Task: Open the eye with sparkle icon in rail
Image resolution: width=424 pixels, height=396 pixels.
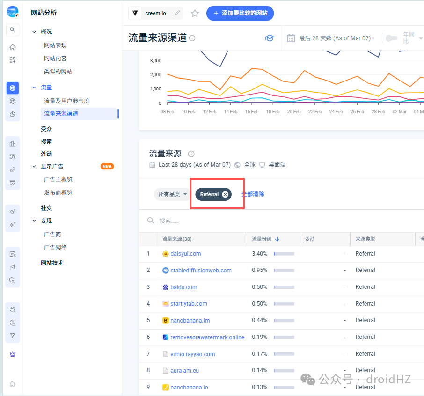Action: (x=13, y=212)
